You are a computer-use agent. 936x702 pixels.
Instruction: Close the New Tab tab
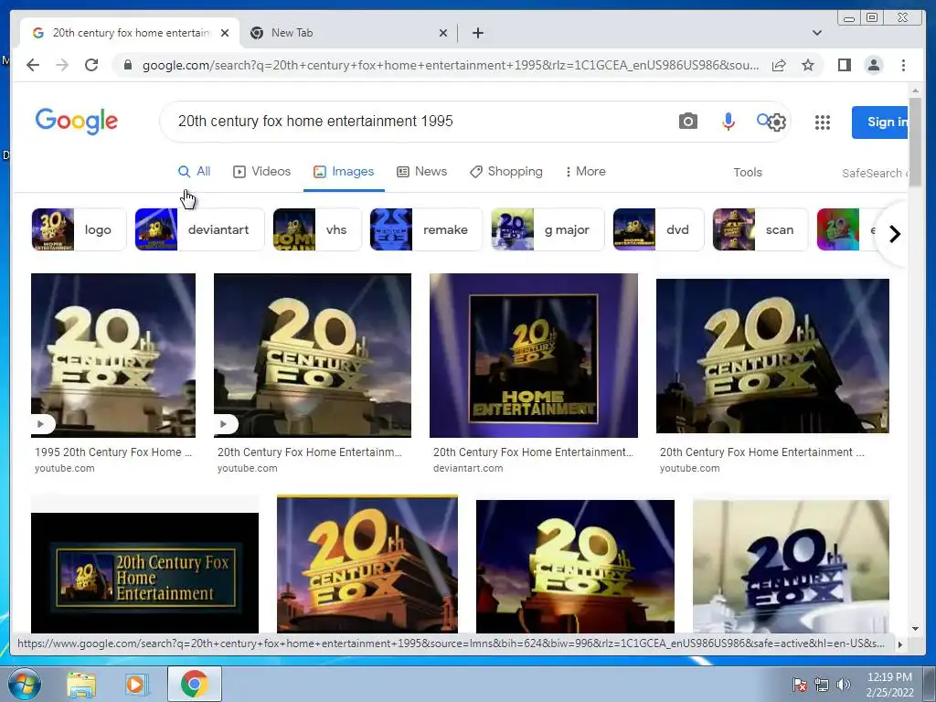click(x=443, y=33)
